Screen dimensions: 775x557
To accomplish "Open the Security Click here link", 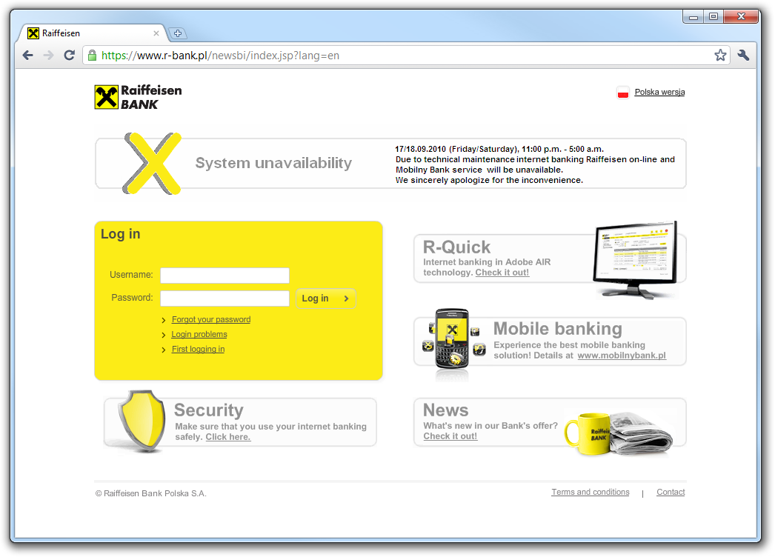I will 228,437.
